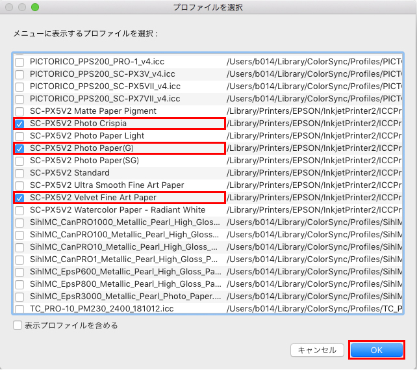Select the SihlMC_EpsP800_Metallic_Pearl_High_Gloss name
417x370 pixels.
125,284
